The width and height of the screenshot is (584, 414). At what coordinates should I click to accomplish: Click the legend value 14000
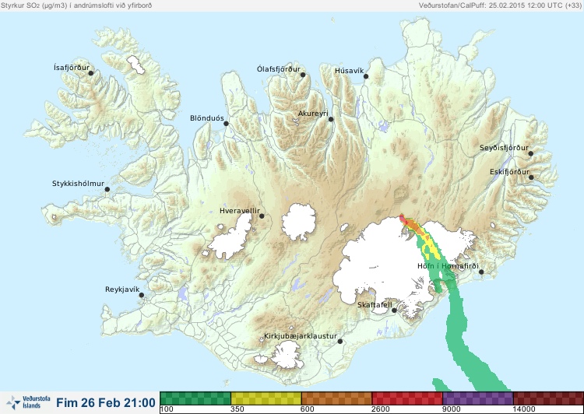click(x=524, y=409)
